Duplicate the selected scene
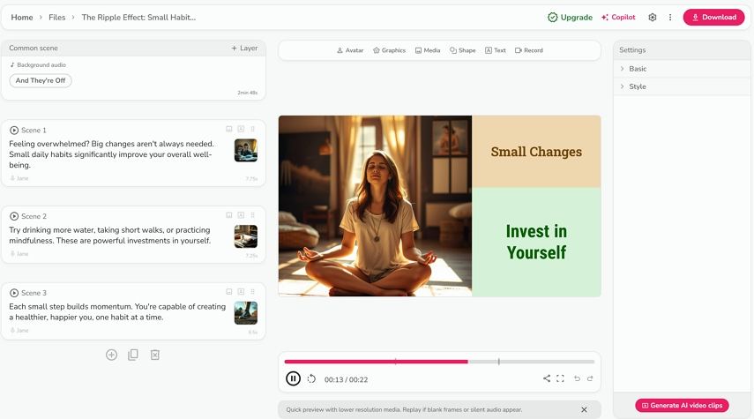Viewport: 754px width, 419px height. coord(133,355)
